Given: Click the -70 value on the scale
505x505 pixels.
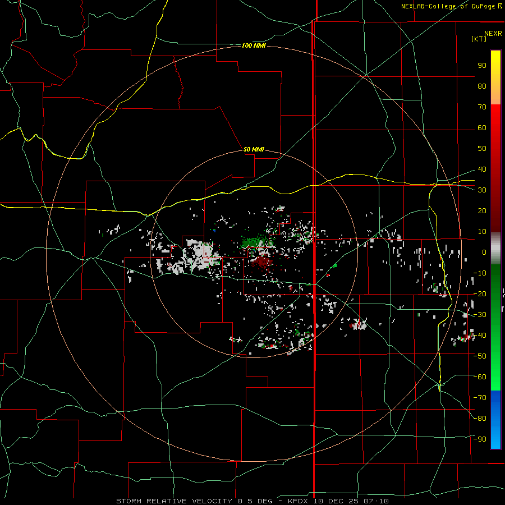Looking at the screenshot, I should (x=480, y=398).
